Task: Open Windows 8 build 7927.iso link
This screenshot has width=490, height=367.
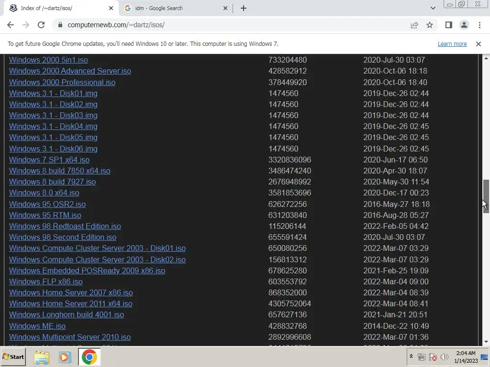Action: click(53, 182)
